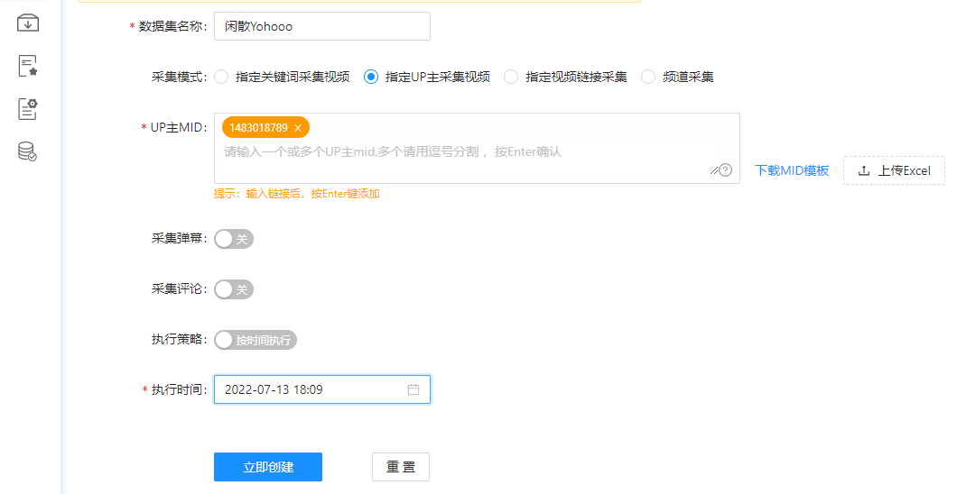The image size is (957, 494).
Task: Select 指定UP主采集视频 radio option
Action: click(371, 77)
